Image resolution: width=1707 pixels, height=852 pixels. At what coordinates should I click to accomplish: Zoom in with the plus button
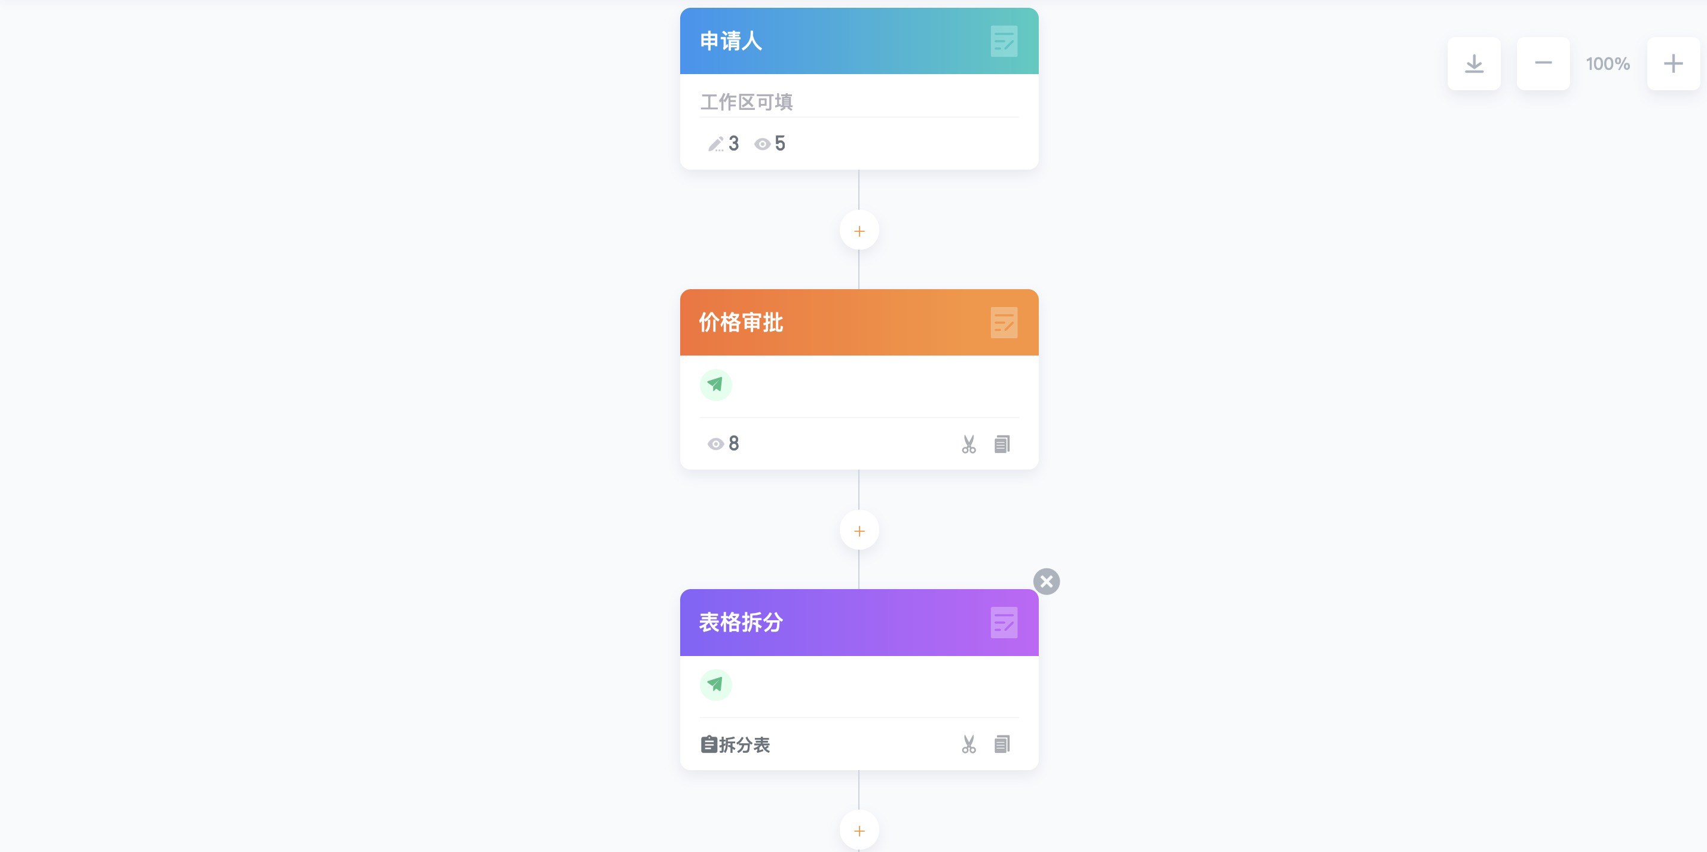pyautogui.click(x=1672, y=63)
